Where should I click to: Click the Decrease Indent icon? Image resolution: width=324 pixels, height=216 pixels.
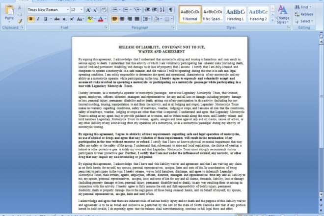pyautogui.click(x=147, y=10)
